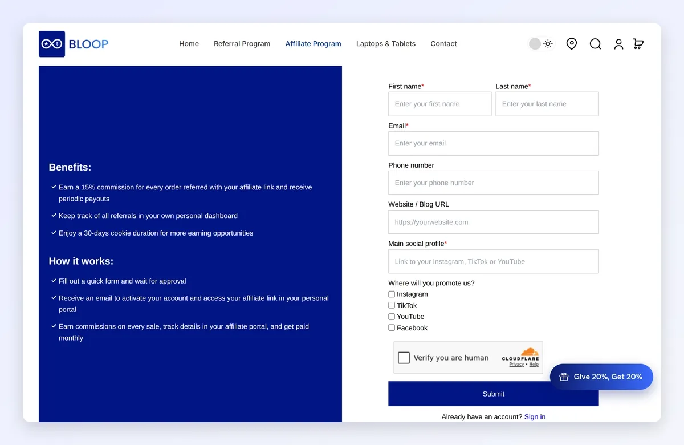Click 'Receive an email to activate' text

coord(194,304)
